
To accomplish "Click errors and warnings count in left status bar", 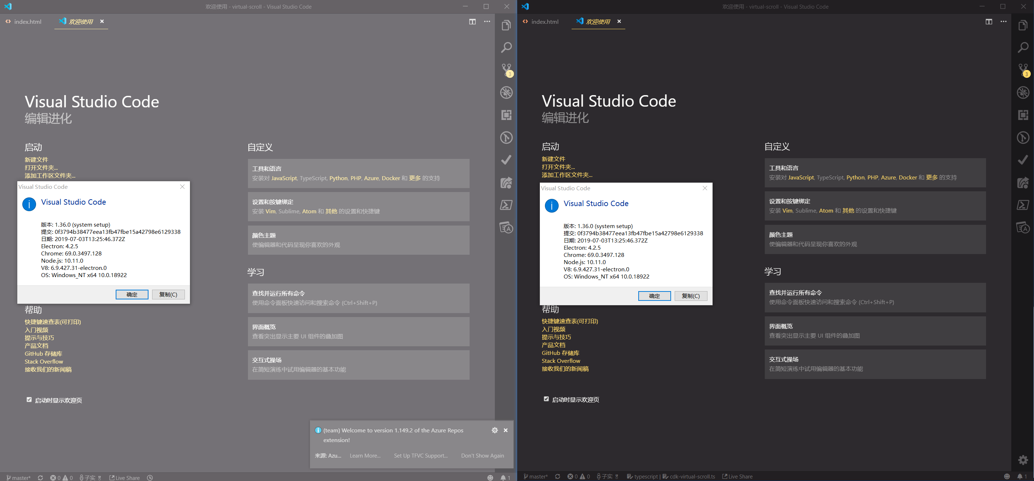I will pyautogui.click(x=61, y=477).
